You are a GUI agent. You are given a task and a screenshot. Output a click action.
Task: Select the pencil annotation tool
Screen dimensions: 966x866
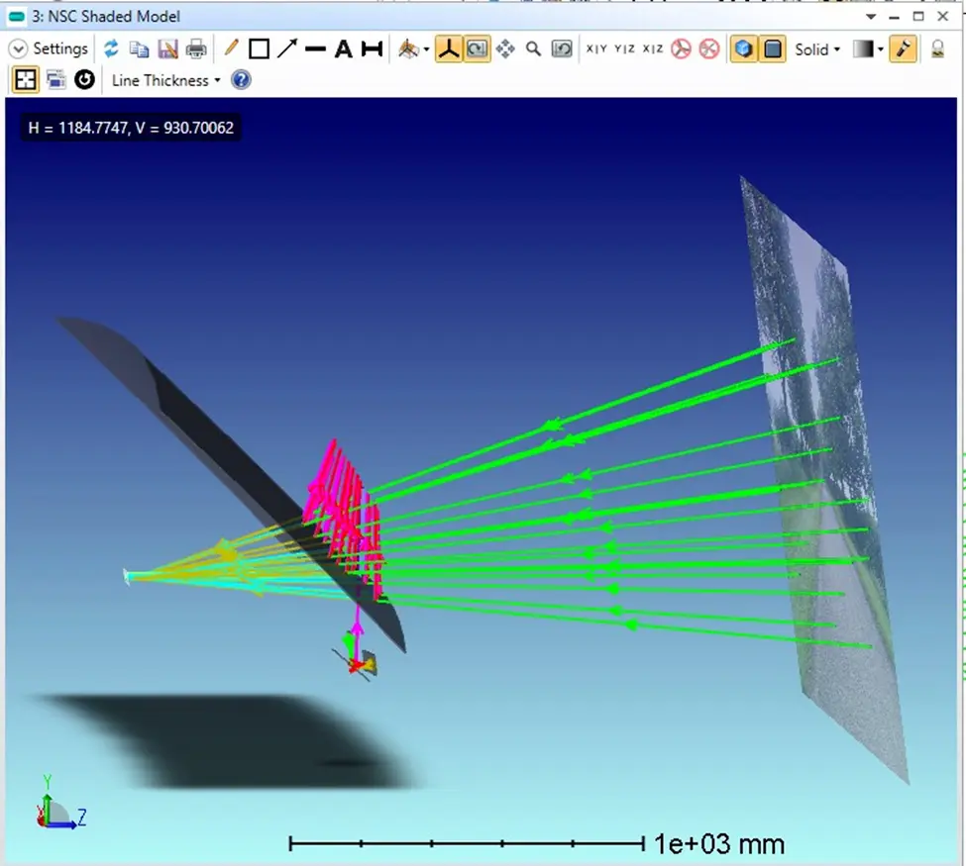231,48
